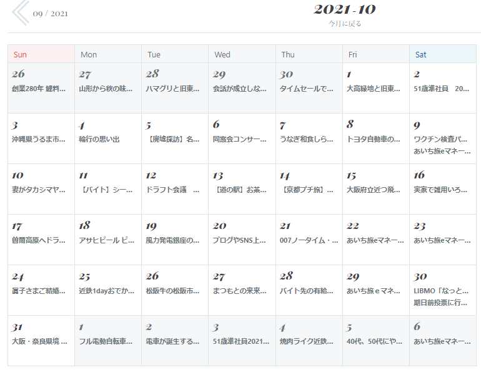Open the あいち旅eマネー post on the 23rd

442,240
